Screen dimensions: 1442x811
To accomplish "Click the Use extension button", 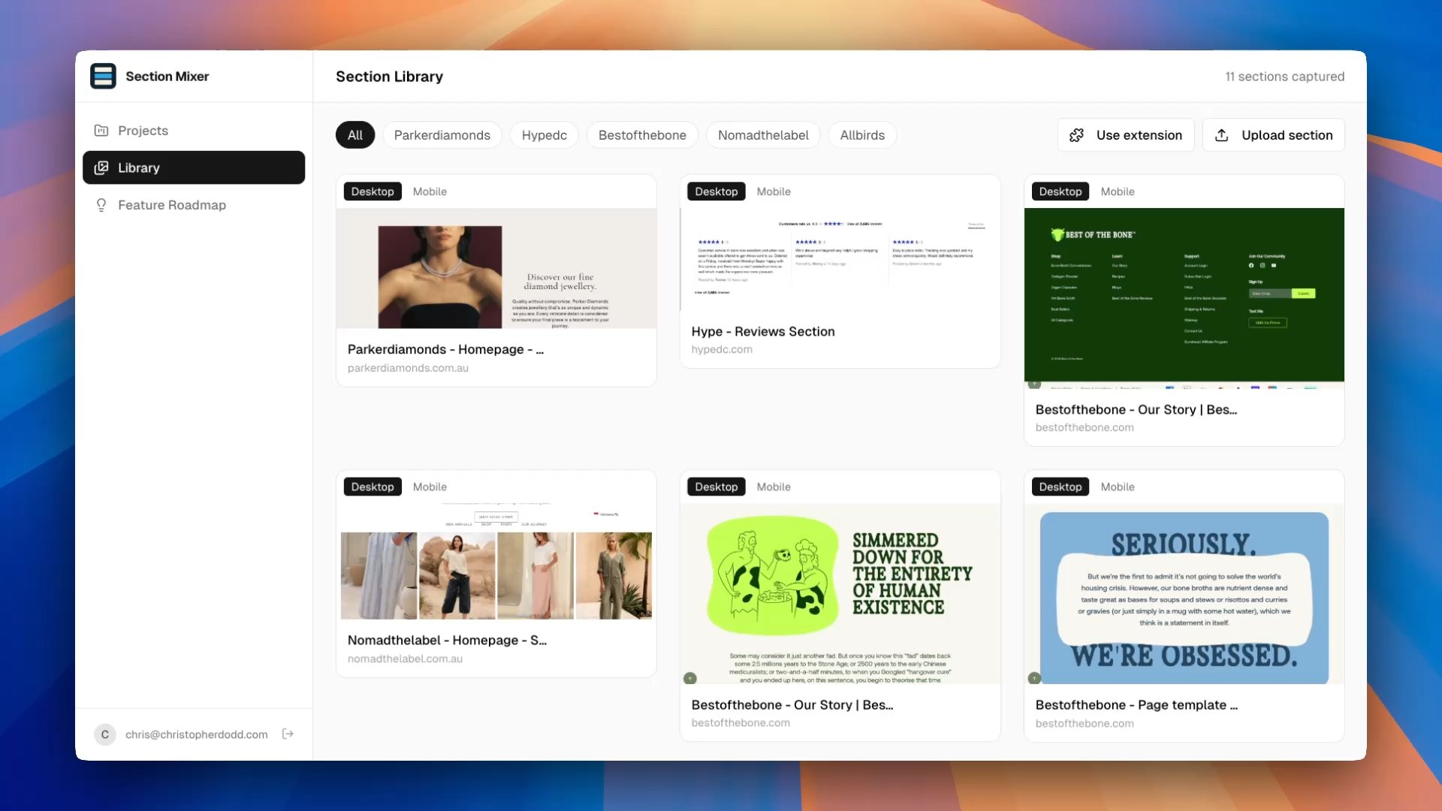I will pyautogui.click(x=1126, y=135).
